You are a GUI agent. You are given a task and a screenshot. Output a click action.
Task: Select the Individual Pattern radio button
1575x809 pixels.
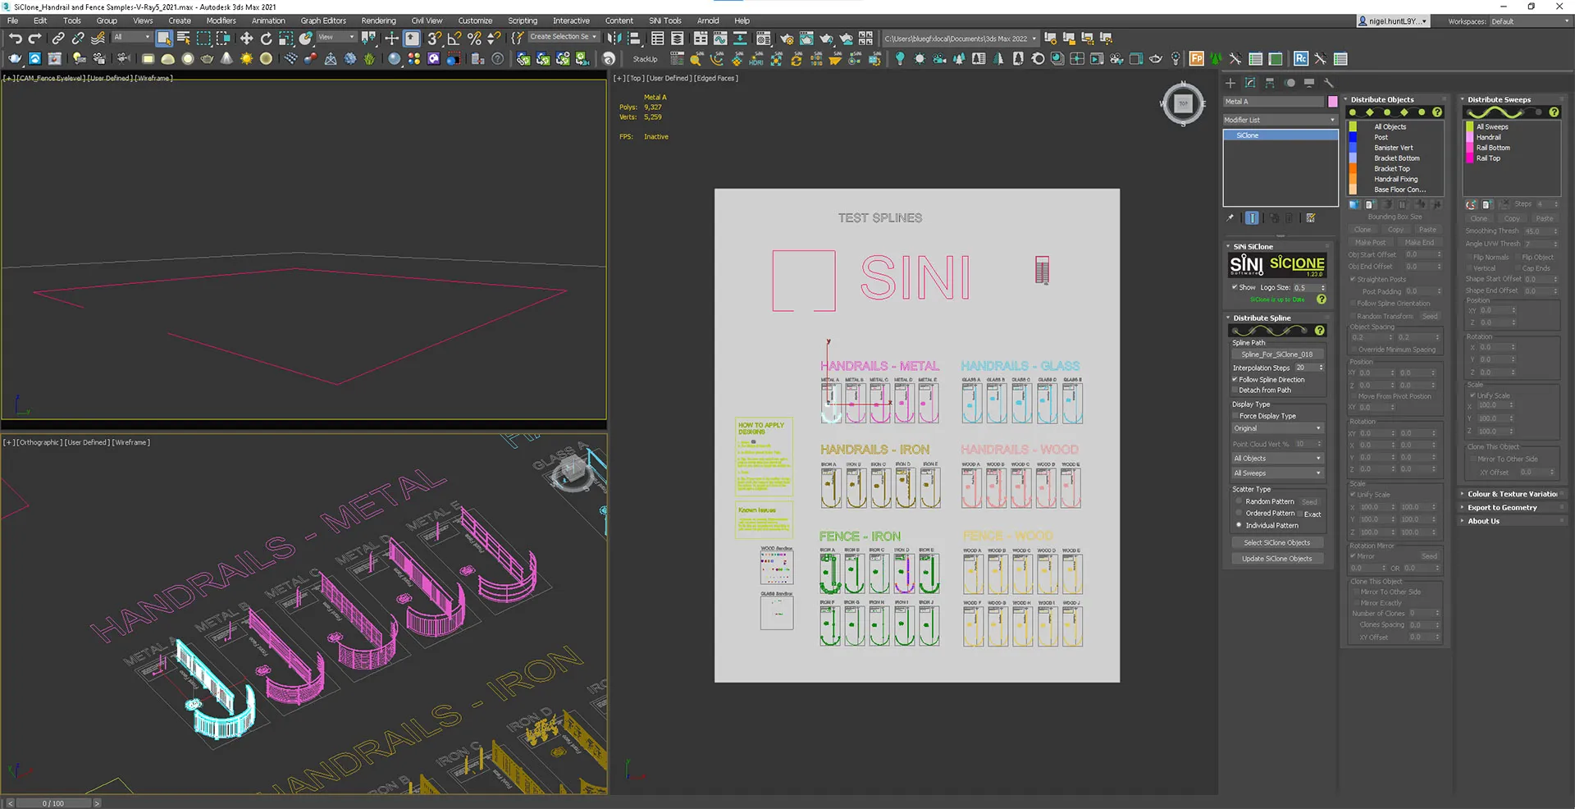pyautogui.click(x=1239, y=525)
